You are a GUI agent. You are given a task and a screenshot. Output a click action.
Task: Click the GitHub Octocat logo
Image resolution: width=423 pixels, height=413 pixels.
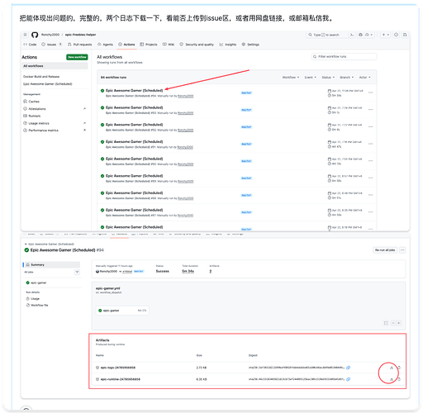point(35,35)
